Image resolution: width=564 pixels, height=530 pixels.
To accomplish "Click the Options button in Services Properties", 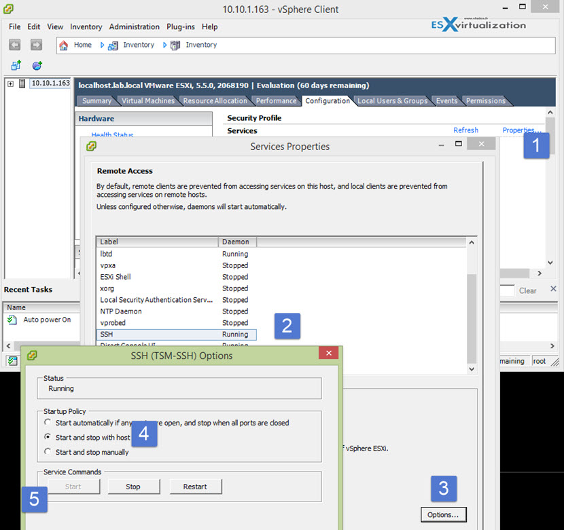I will [443, 514].
